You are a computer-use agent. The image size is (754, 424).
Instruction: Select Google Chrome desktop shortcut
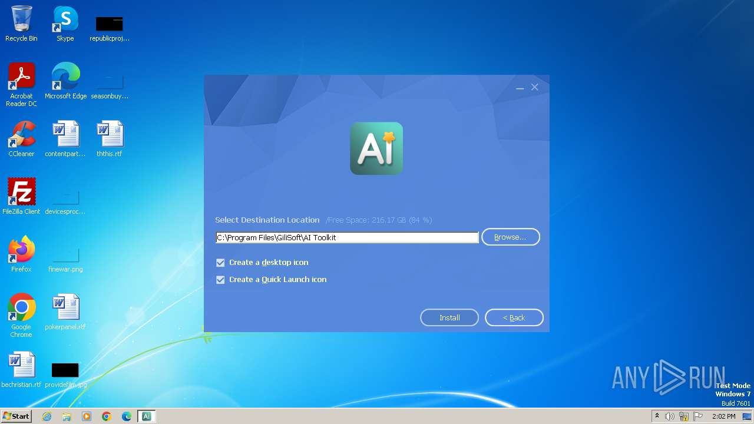(21, 316)
